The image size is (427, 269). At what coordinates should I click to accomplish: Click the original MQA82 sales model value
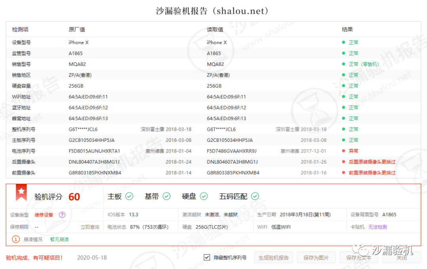tap(77, 64)
